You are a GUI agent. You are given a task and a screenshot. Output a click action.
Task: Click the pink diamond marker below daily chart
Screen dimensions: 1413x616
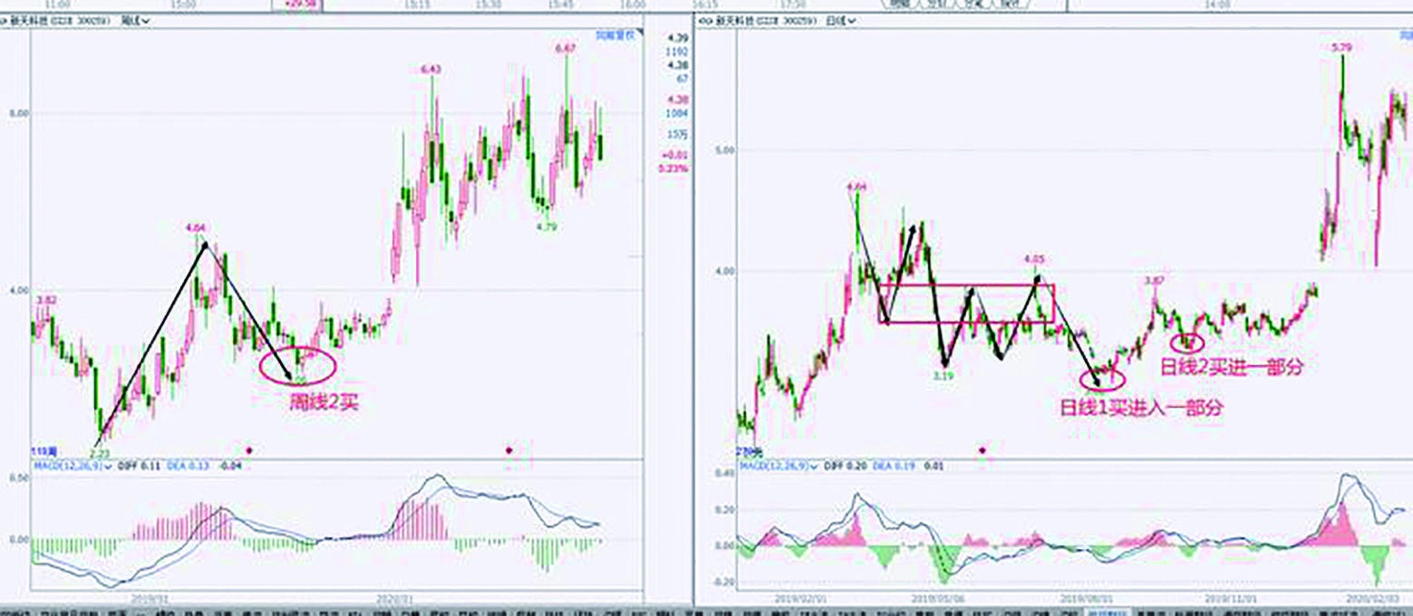[982, 449]
